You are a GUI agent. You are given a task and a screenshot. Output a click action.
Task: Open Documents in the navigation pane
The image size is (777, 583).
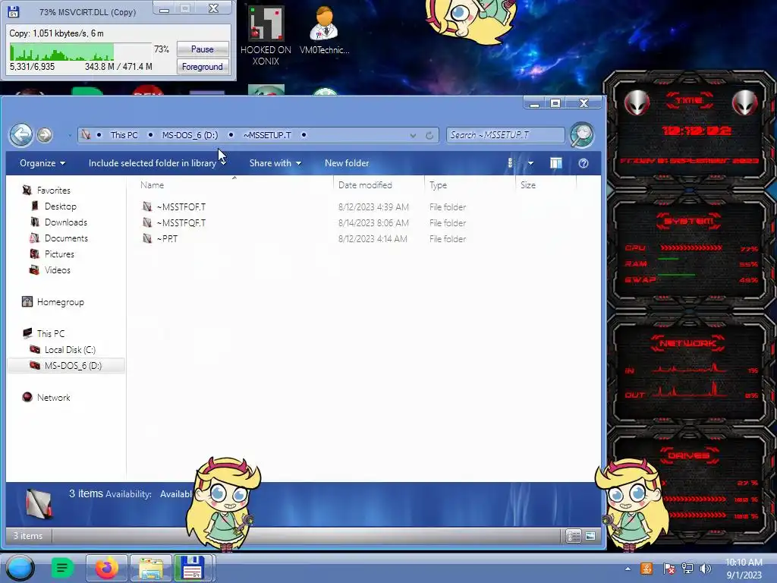pos(66,238)
